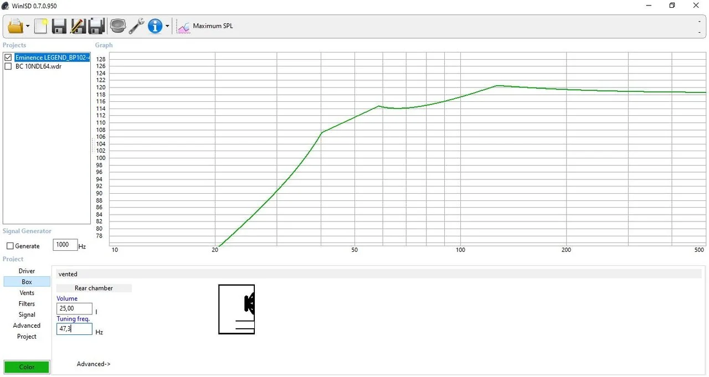Click the Save All double floppy icon
Screen dimensions: 709x377
97,26
